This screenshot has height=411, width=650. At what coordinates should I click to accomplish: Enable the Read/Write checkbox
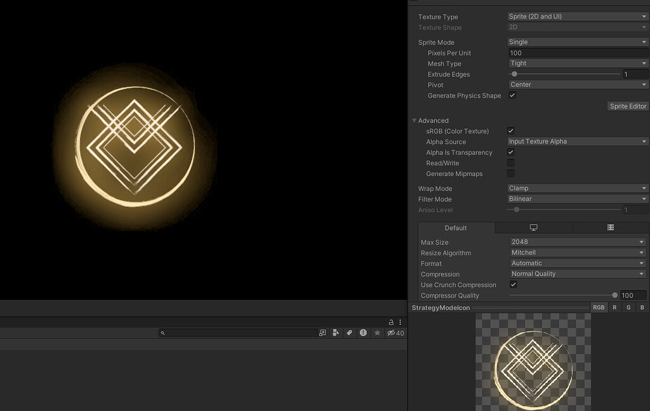[511, 163]
